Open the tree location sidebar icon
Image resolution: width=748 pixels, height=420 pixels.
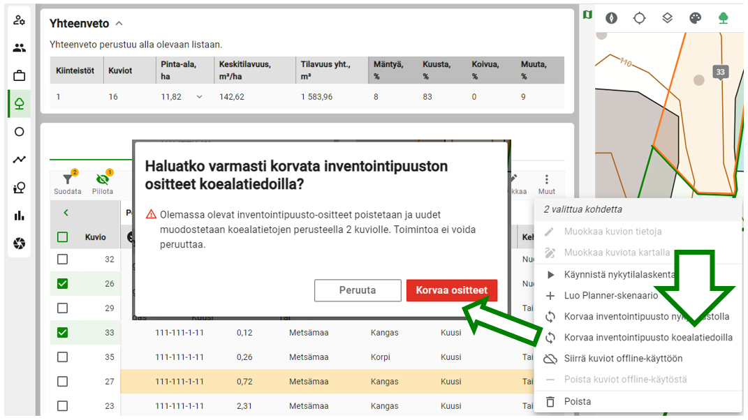point(19,188)
